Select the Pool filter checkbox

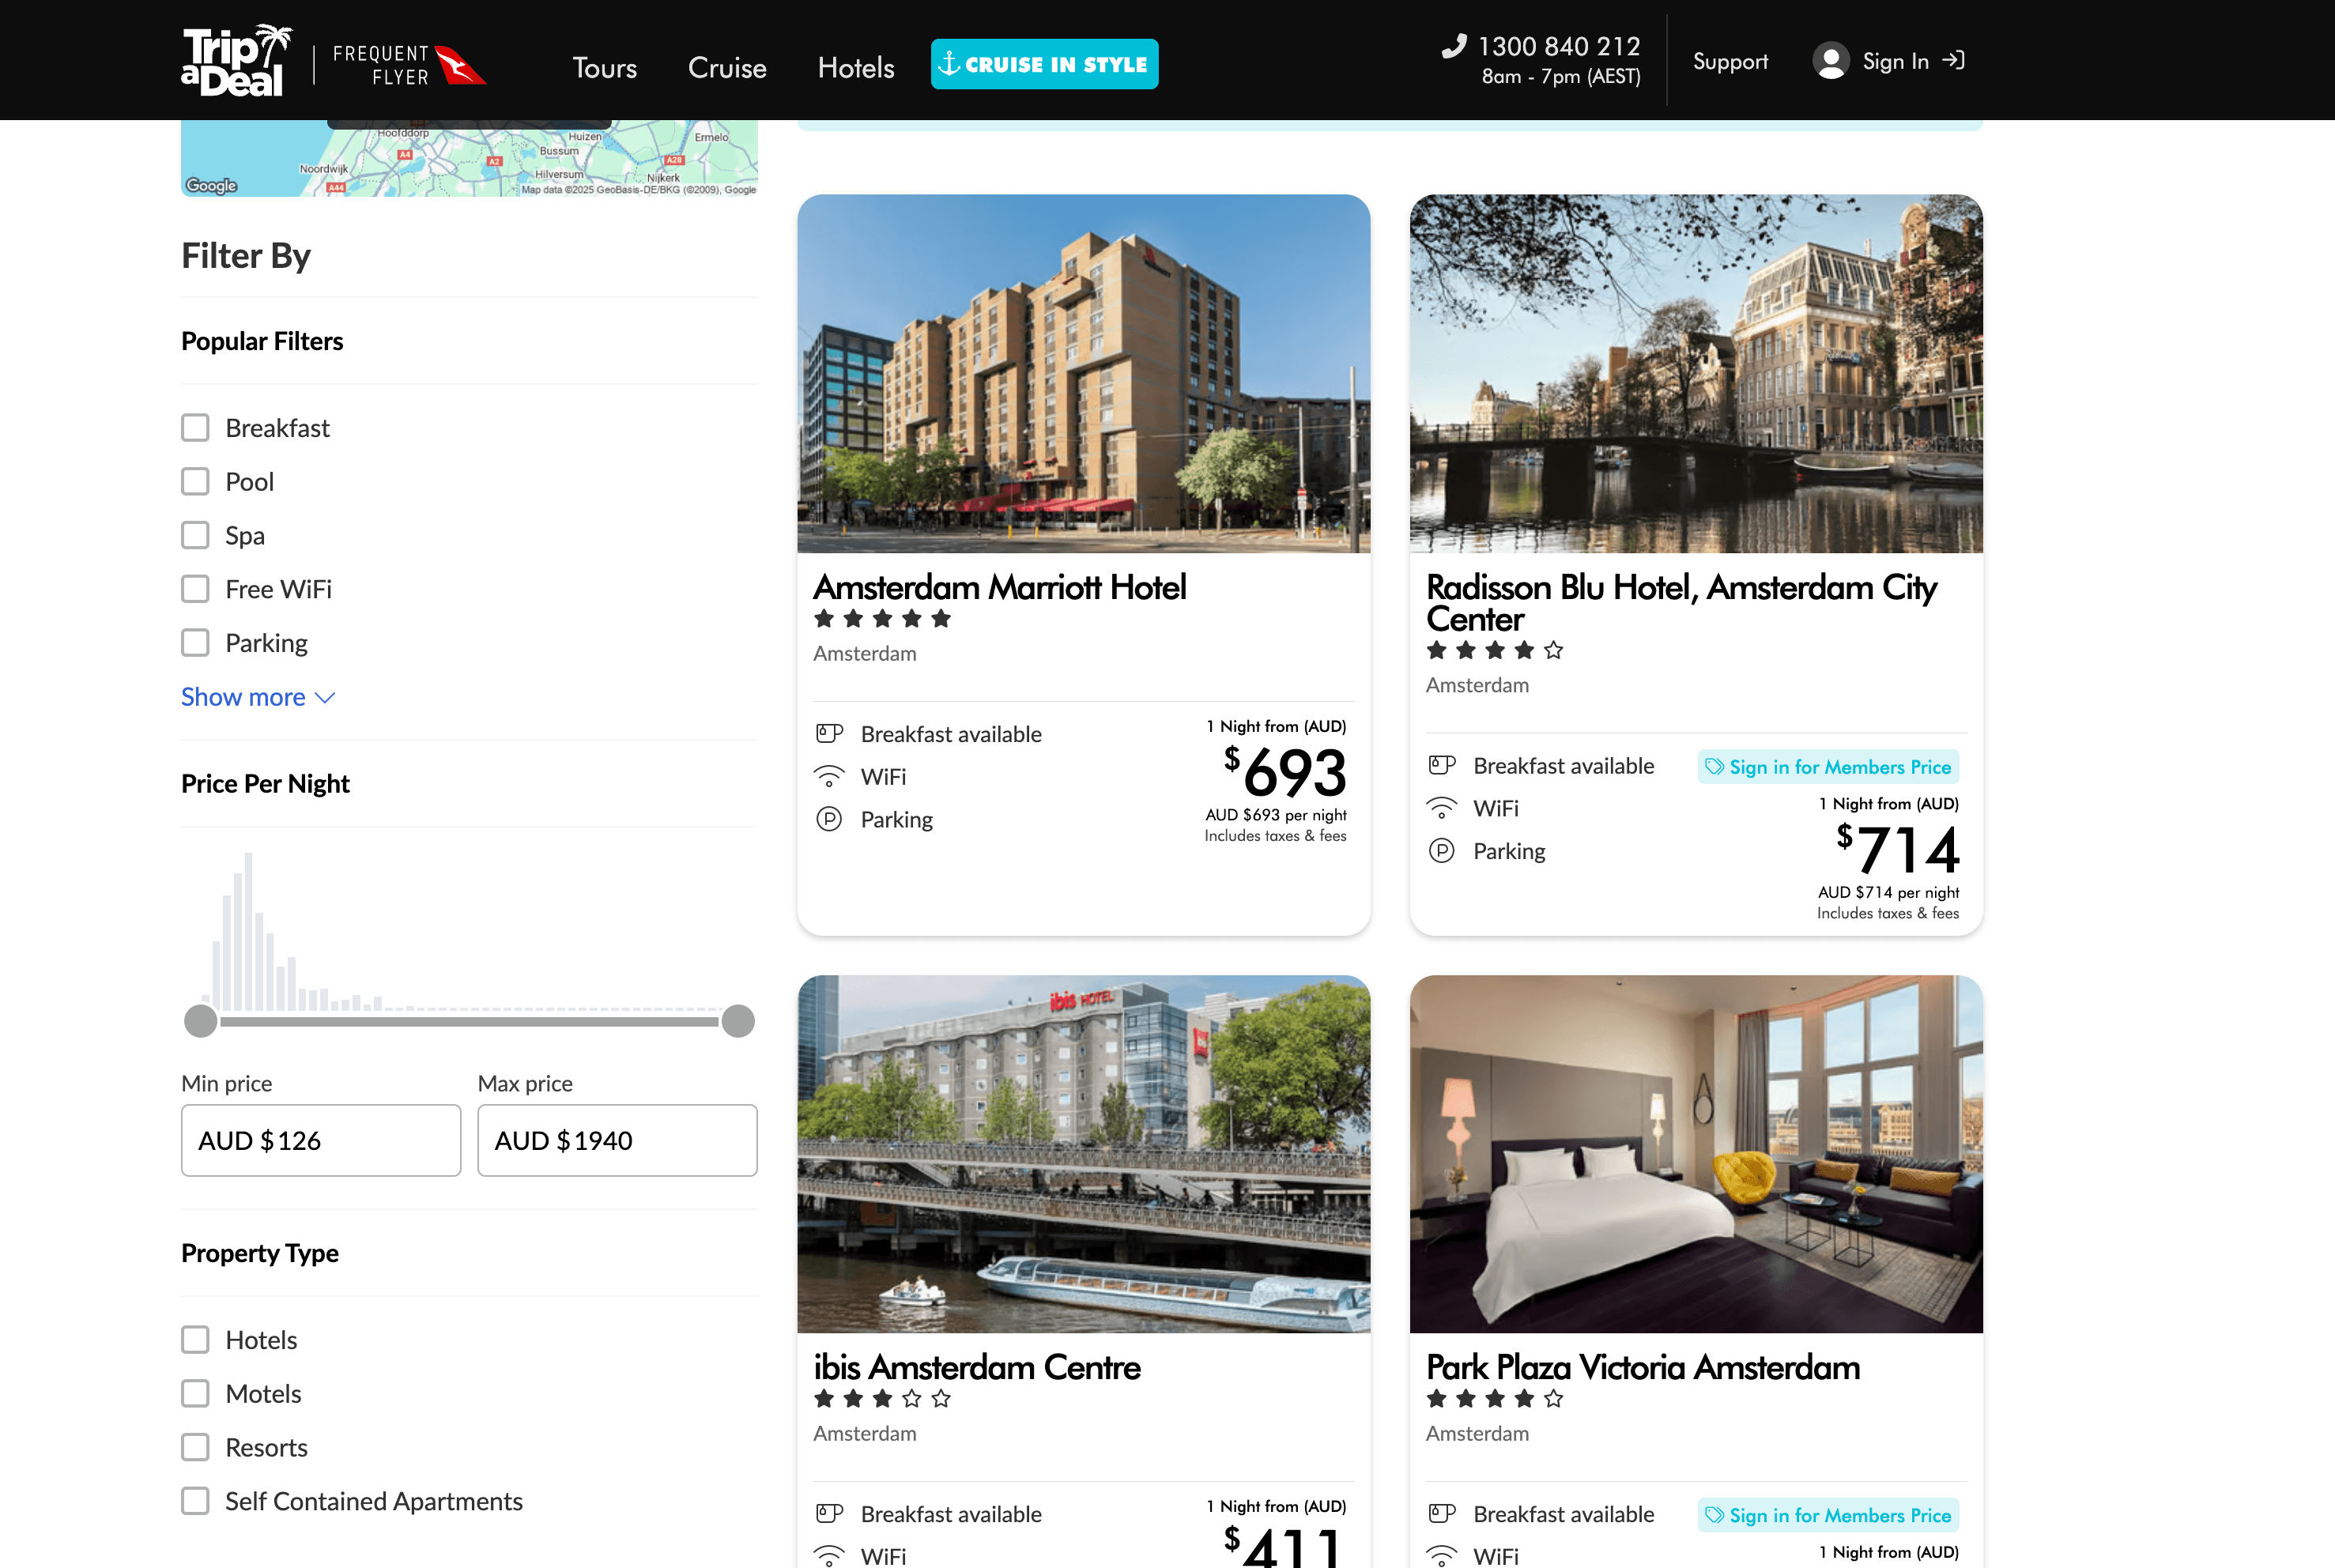195,482
